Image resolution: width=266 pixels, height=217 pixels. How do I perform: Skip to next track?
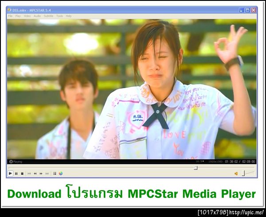47,174
